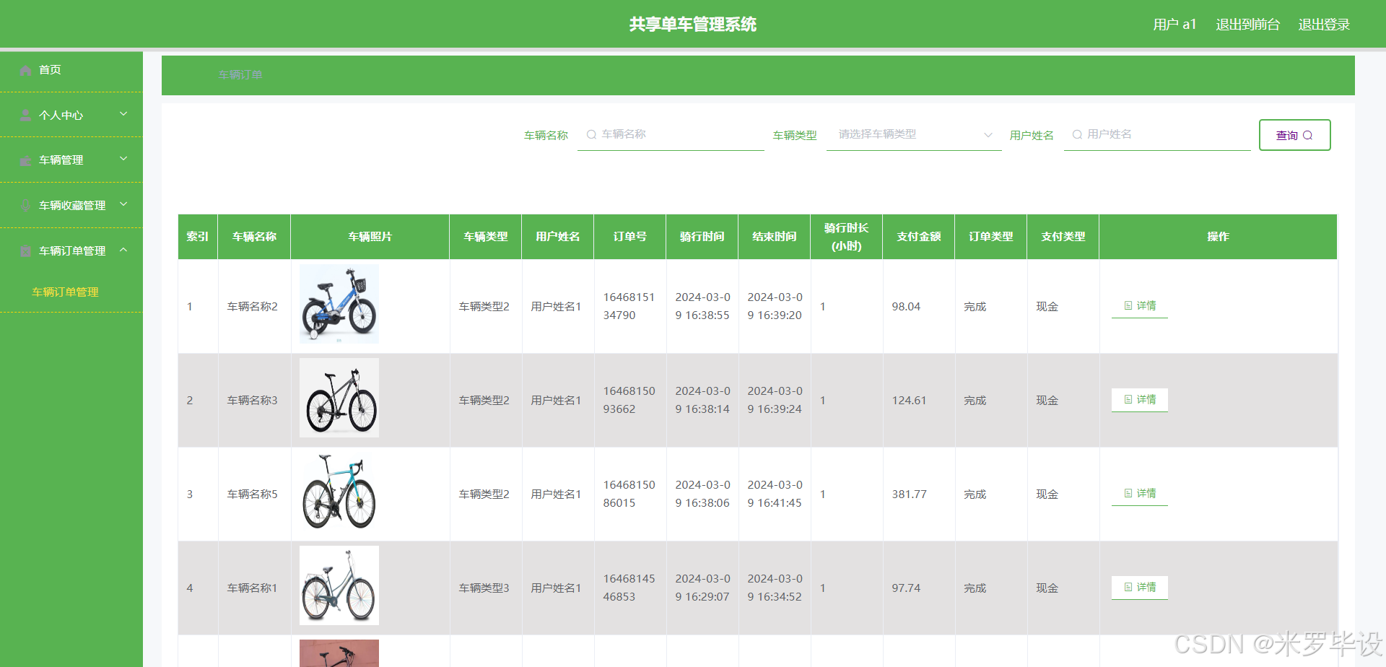The width and height of the screenshot is (1386, 667).
Task: Click order number 1646814546853
Action: pyautogui.click(x=629, y=588)
